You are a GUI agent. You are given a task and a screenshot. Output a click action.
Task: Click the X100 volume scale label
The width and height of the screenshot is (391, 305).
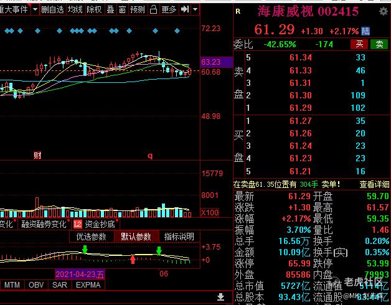pos(210,213)
